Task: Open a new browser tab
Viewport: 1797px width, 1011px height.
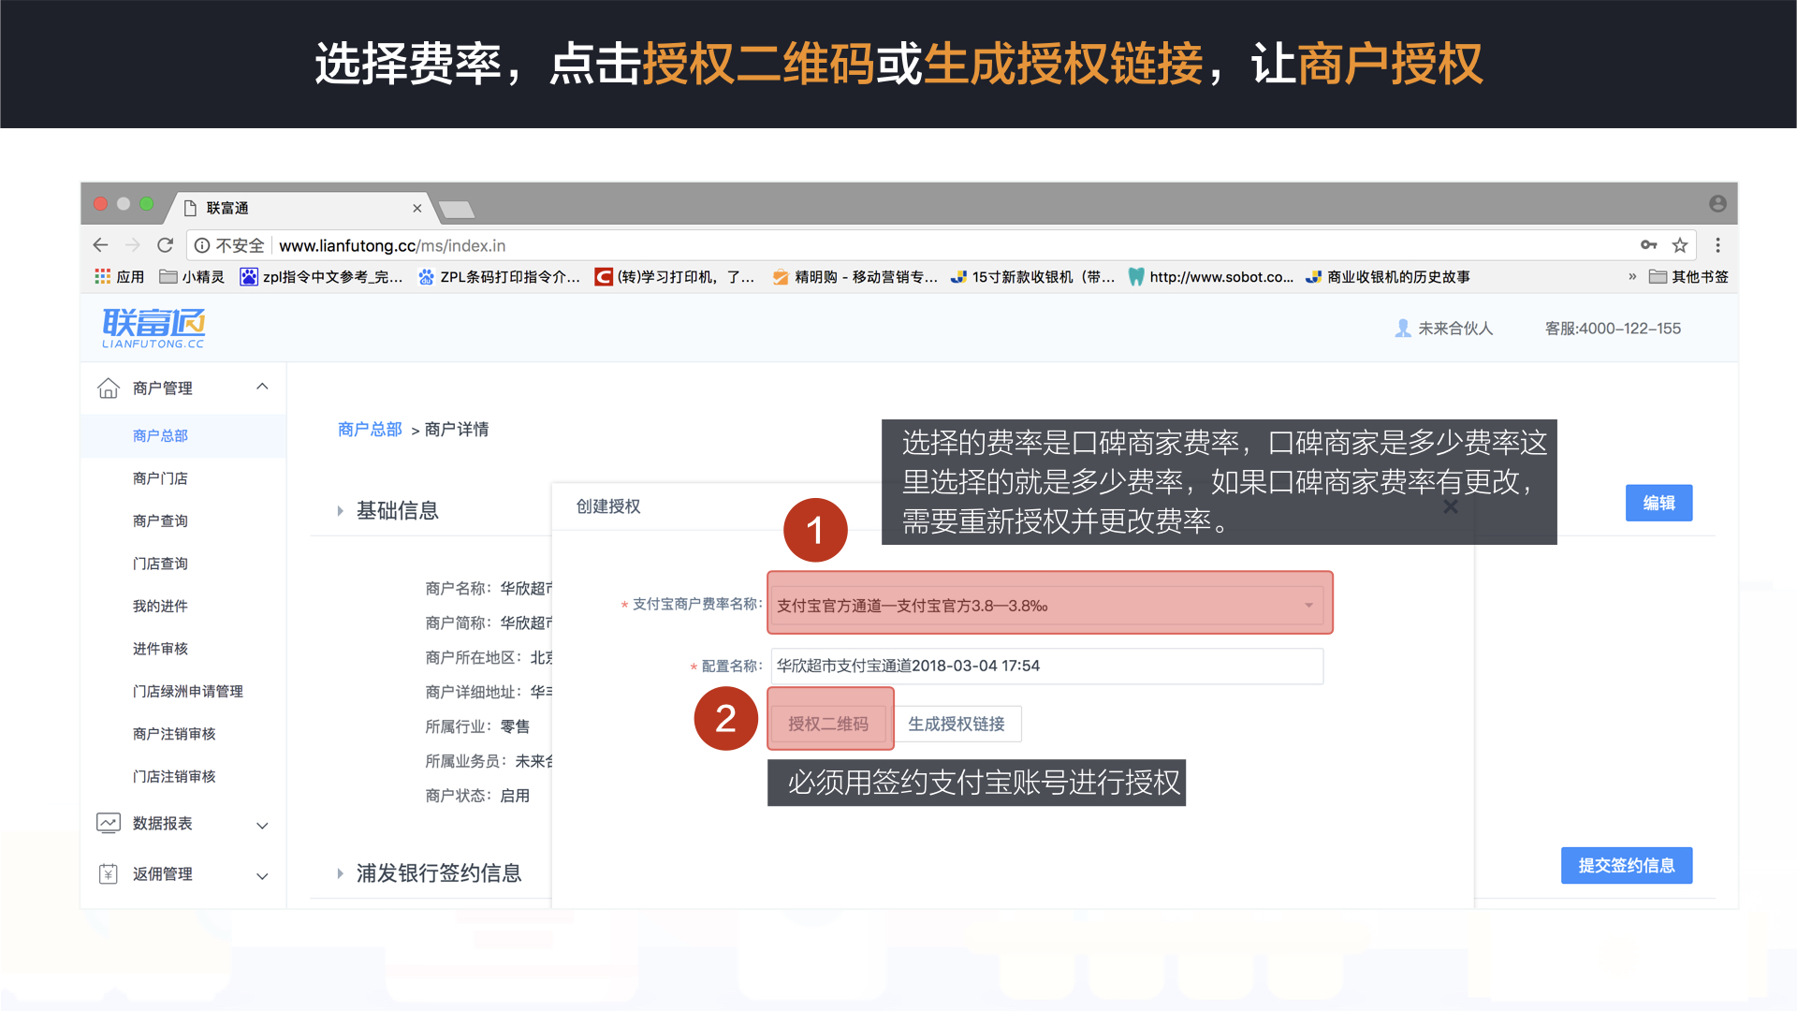Action: 456,209
